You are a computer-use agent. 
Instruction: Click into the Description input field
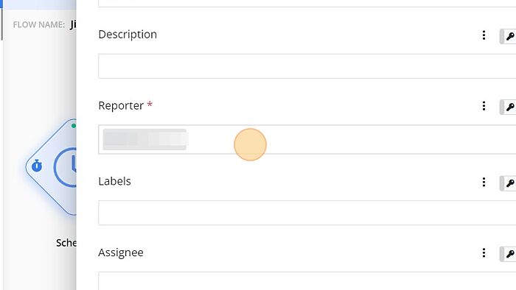307,66
